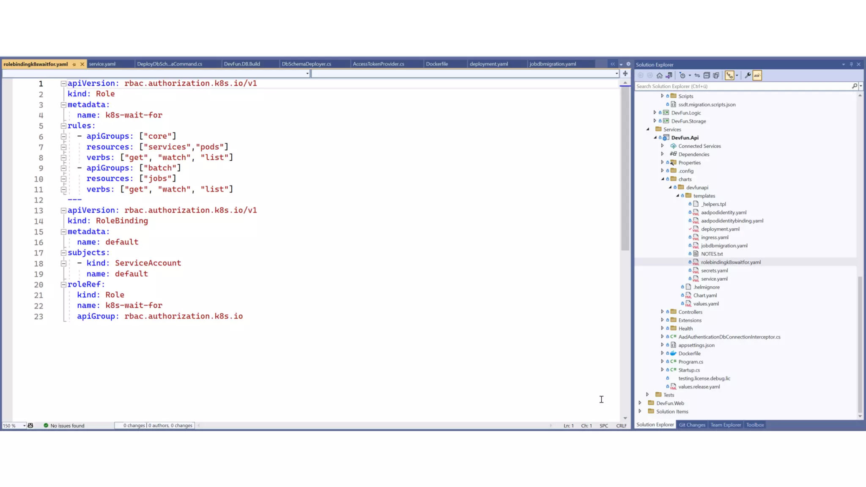Click the split editor window icon
Screen dimensions: 866x487
(x=625, y=74)
